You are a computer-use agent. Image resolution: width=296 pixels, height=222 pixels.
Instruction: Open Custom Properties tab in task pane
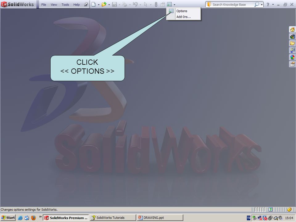[x=292, y=64]
